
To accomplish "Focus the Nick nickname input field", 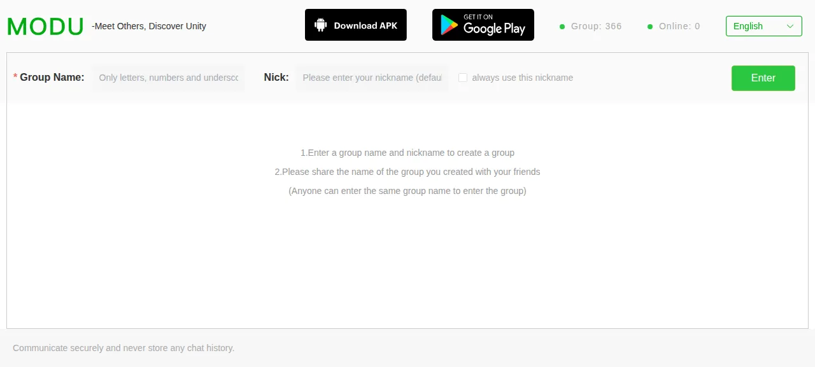I will [x=372, y=78].
